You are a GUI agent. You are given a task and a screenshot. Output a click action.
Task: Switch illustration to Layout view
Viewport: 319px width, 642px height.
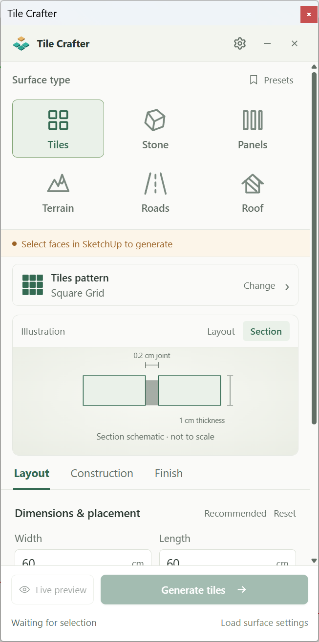tap(221, 331)
